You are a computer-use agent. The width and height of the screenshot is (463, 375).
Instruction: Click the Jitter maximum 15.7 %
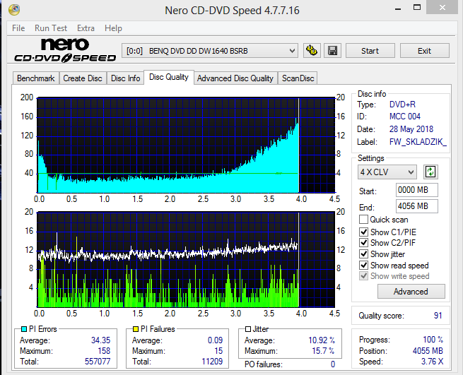323,351
